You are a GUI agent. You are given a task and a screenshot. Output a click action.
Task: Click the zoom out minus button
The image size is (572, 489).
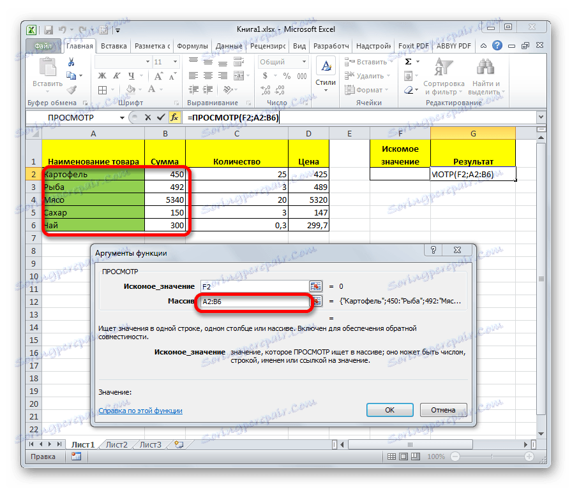[x=455, y=456]
